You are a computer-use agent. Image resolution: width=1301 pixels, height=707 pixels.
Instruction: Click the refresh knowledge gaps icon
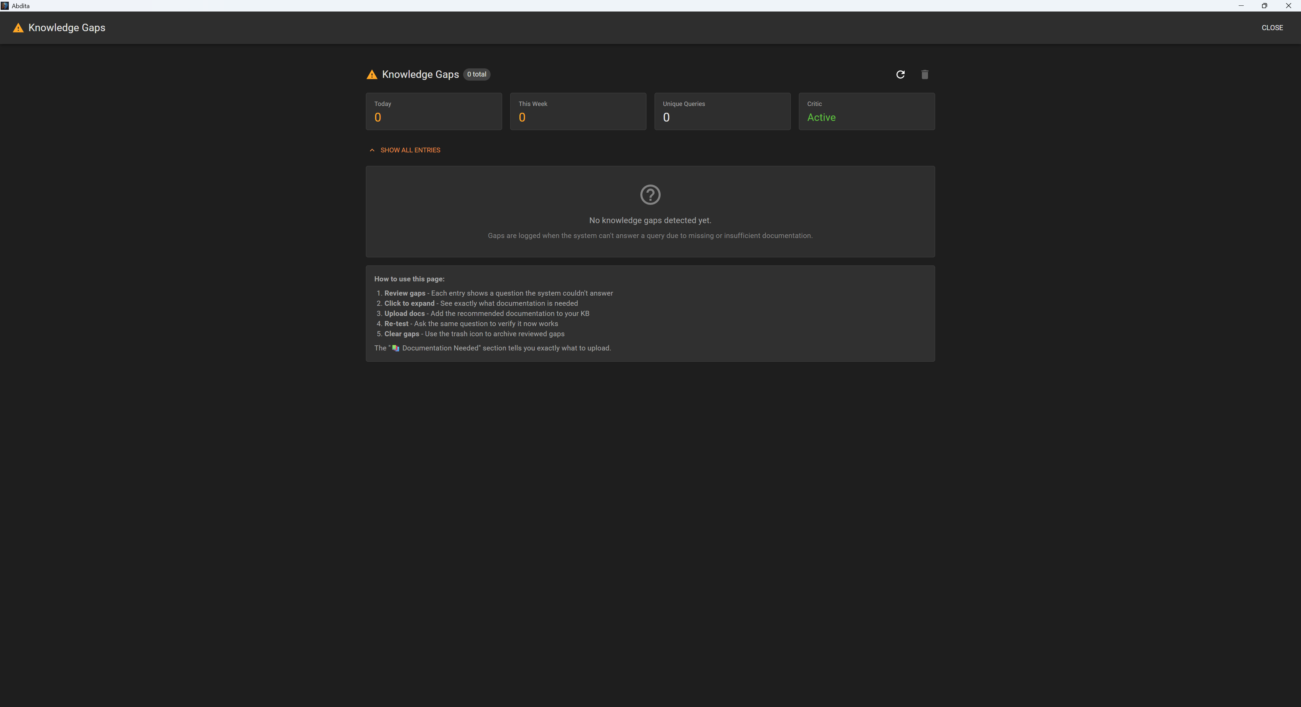pos(900,75)
